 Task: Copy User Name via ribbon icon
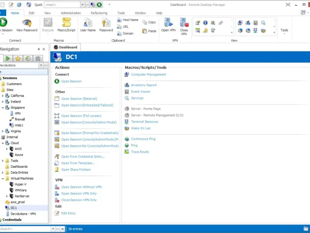pos(88,22)
